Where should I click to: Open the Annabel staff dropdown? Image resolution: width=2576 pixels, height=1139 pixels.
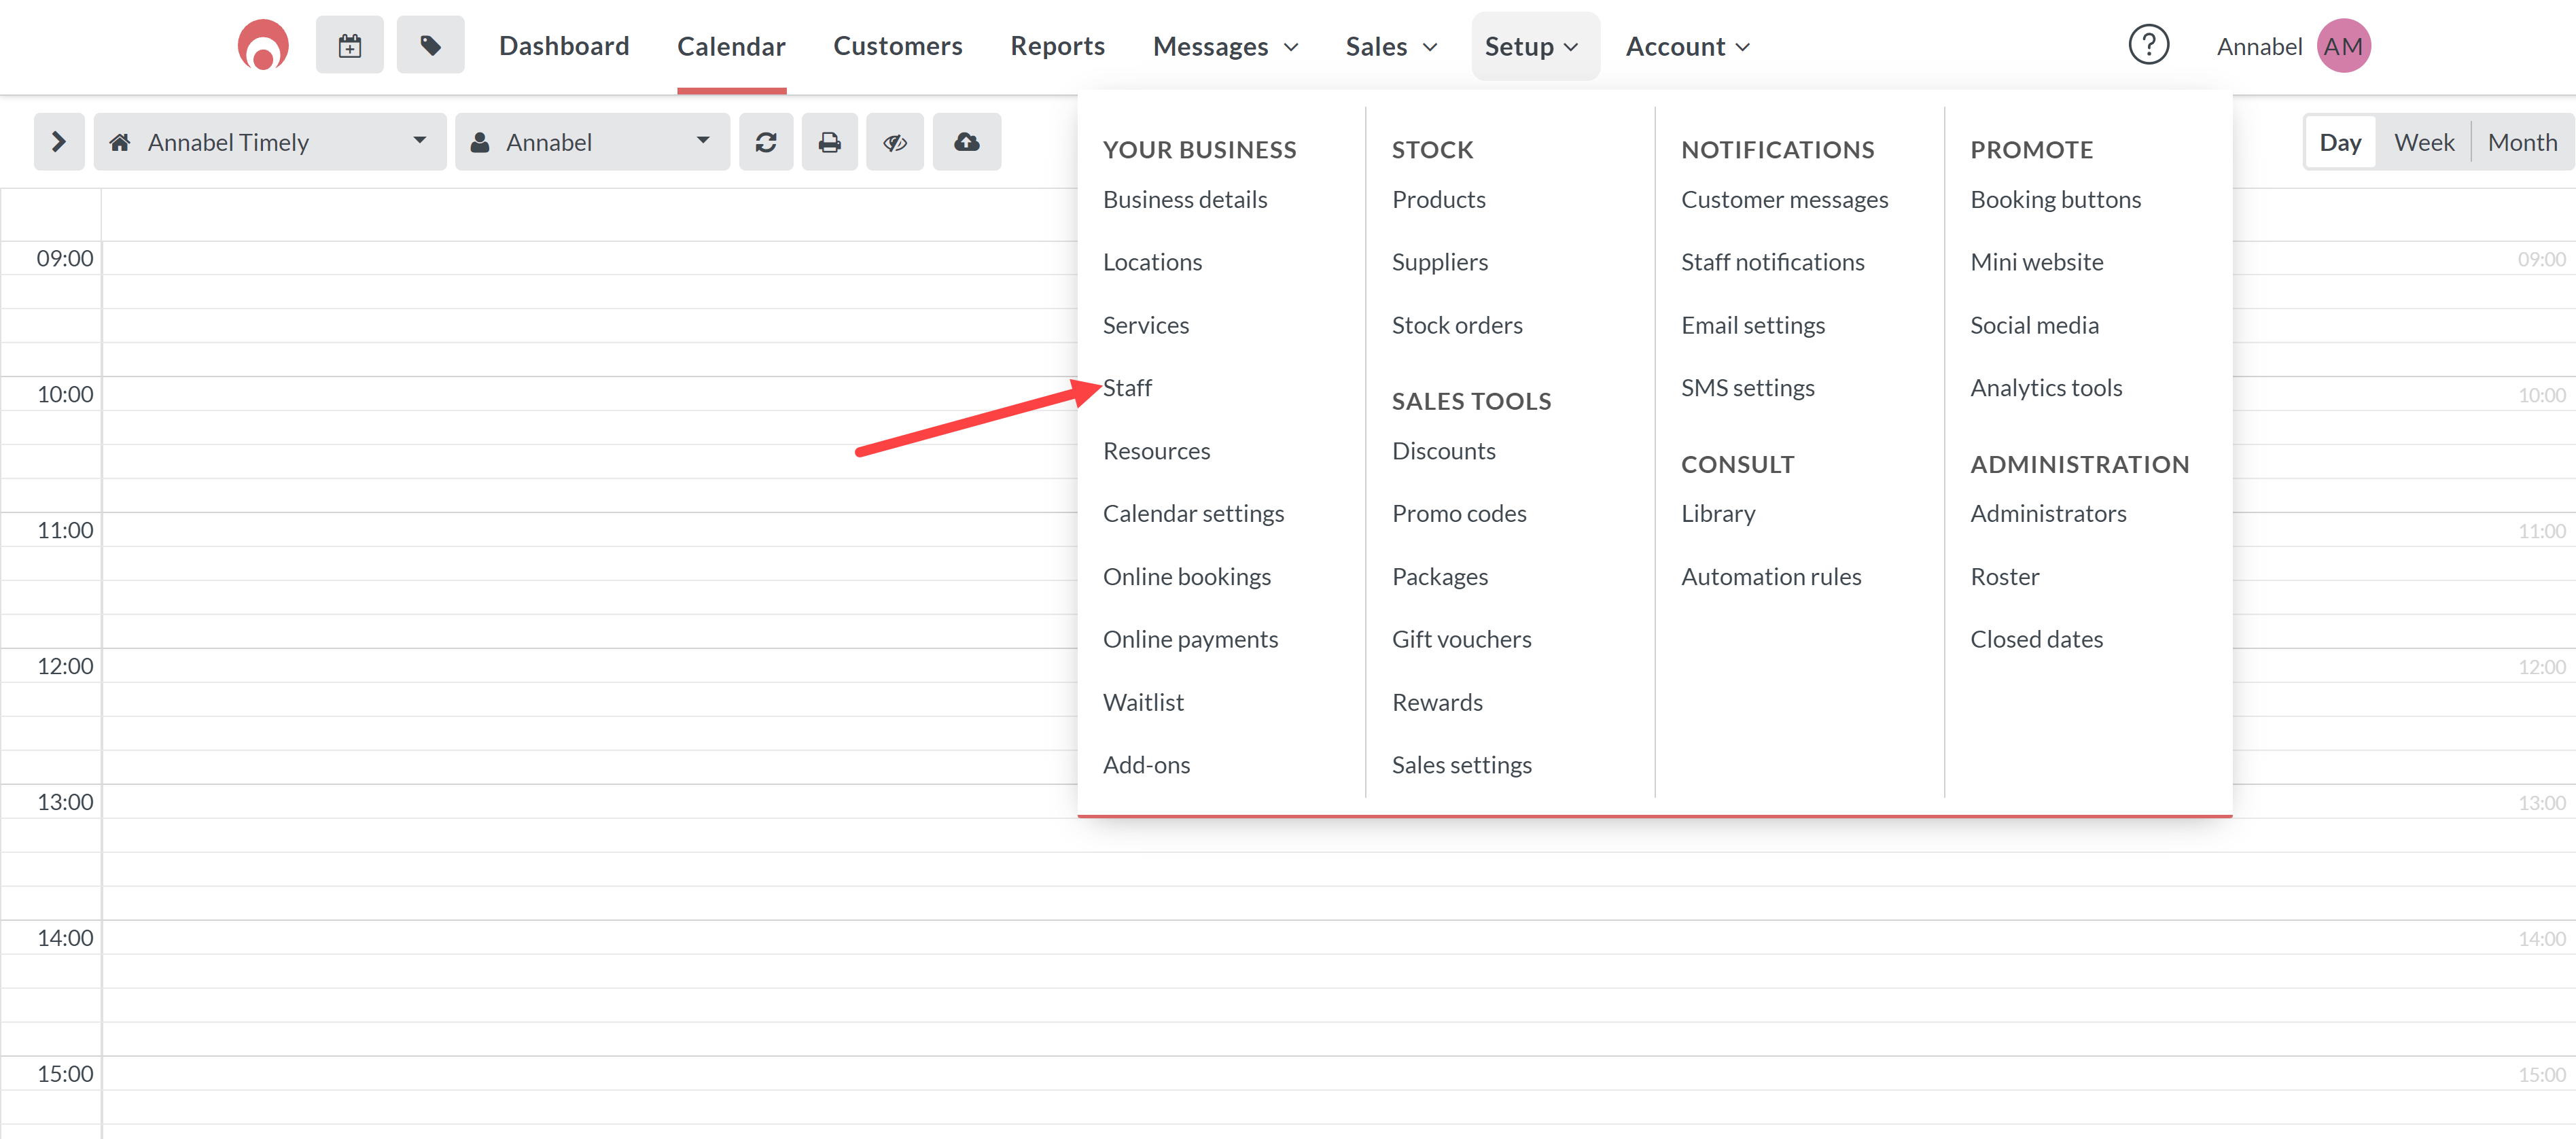tap(591, 142)
